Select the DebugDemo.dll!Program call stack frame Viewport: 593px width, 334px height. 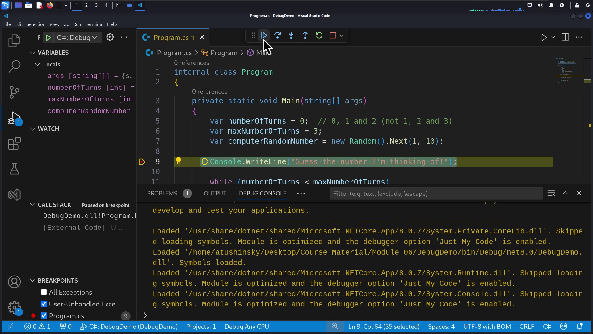[90, 216]
